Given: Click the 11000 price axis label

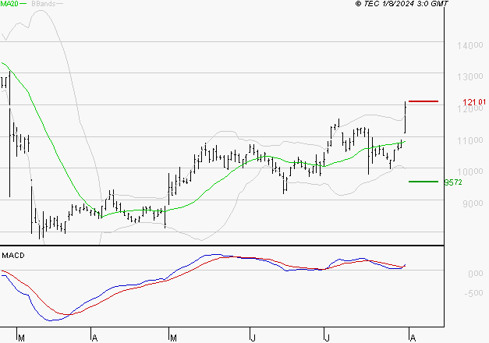Looking at the screenshot, I should pos(470,140).
